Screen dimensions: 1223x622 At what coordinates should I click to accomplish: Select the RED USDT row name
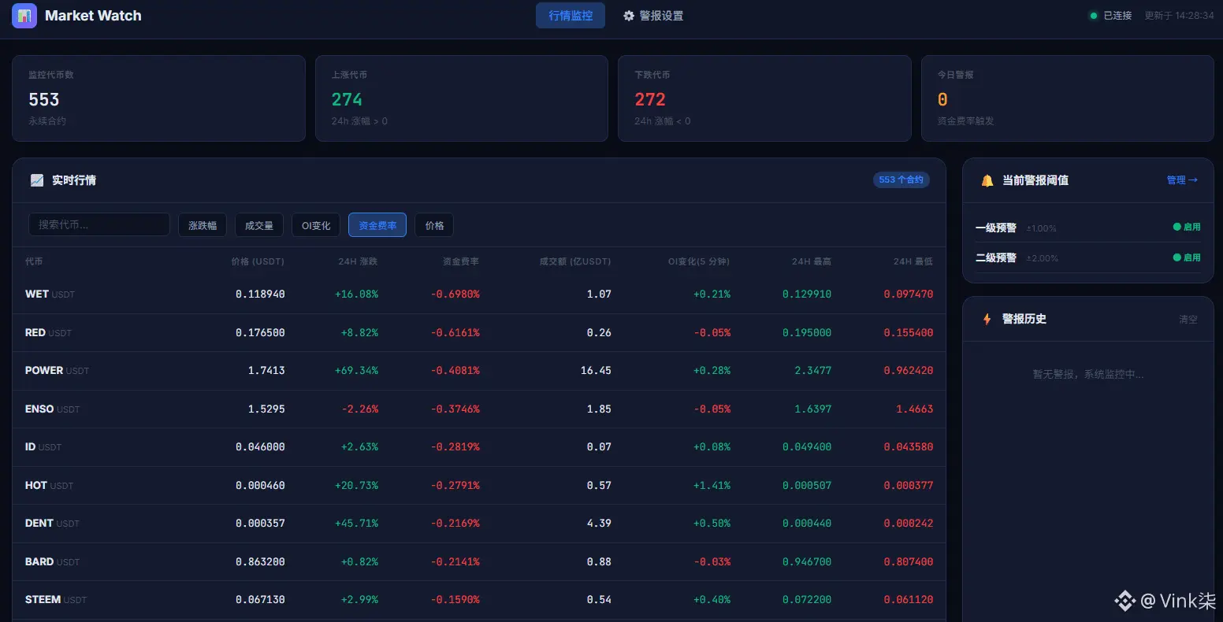(48, 333)
